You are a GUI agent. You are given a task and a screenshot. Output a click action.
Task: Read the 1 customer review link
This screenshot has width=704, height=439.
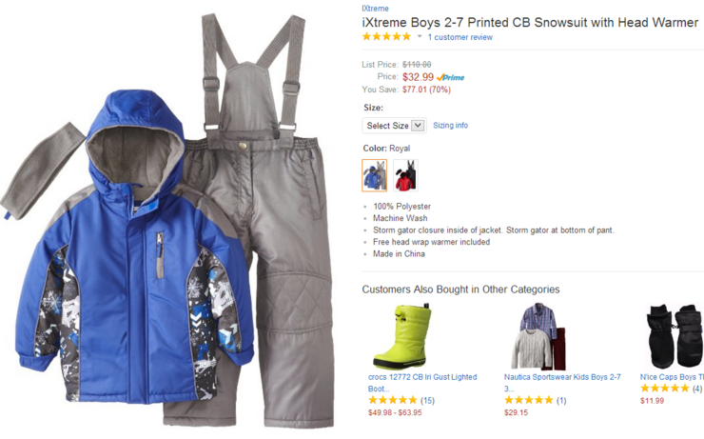click(460, 37)
